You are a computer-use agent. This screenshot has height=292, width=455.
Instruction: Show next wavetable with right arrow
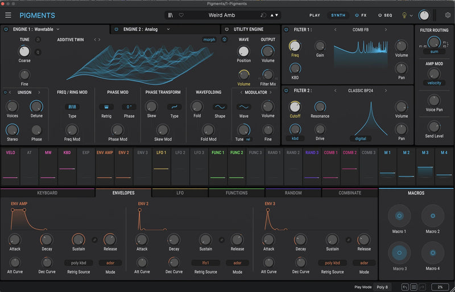pyautogui.click(x=100, y=39)
